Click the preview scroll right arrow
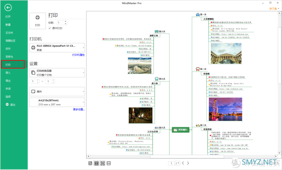Image resolution: width=282 pixels, height=170 pixels. [x=276, y=156]
